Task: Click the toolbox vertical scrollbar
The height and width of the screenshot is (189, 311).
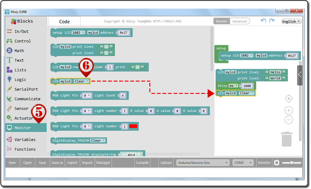Action: [x=212, y=49]
